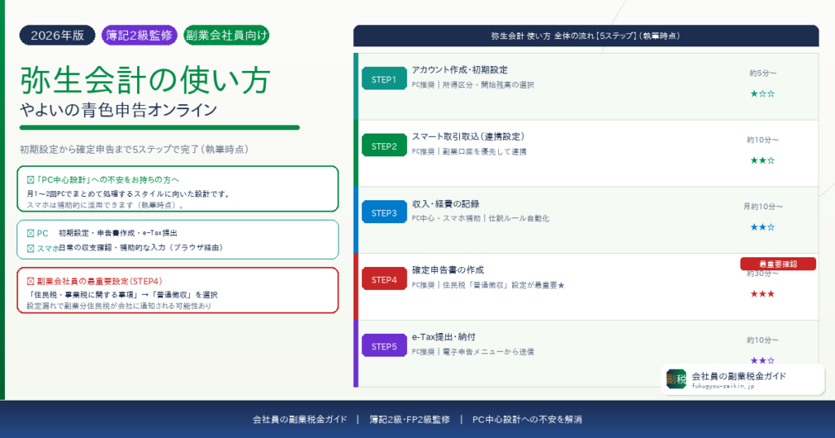Click the 副税 logo icon

pos(676,379)
